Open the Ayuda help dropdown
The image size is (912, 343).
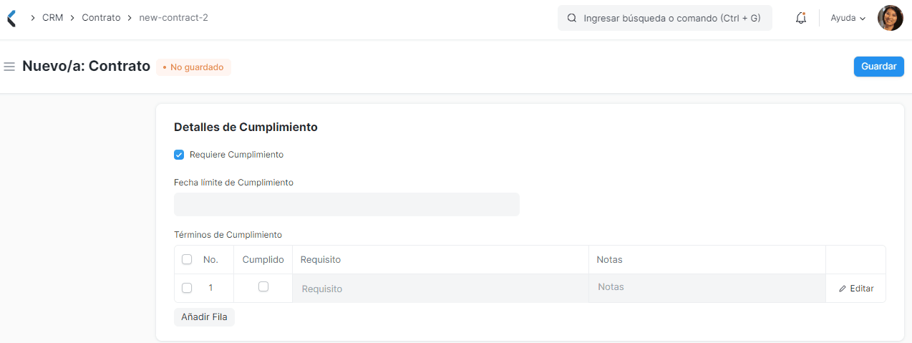point(848,18)
